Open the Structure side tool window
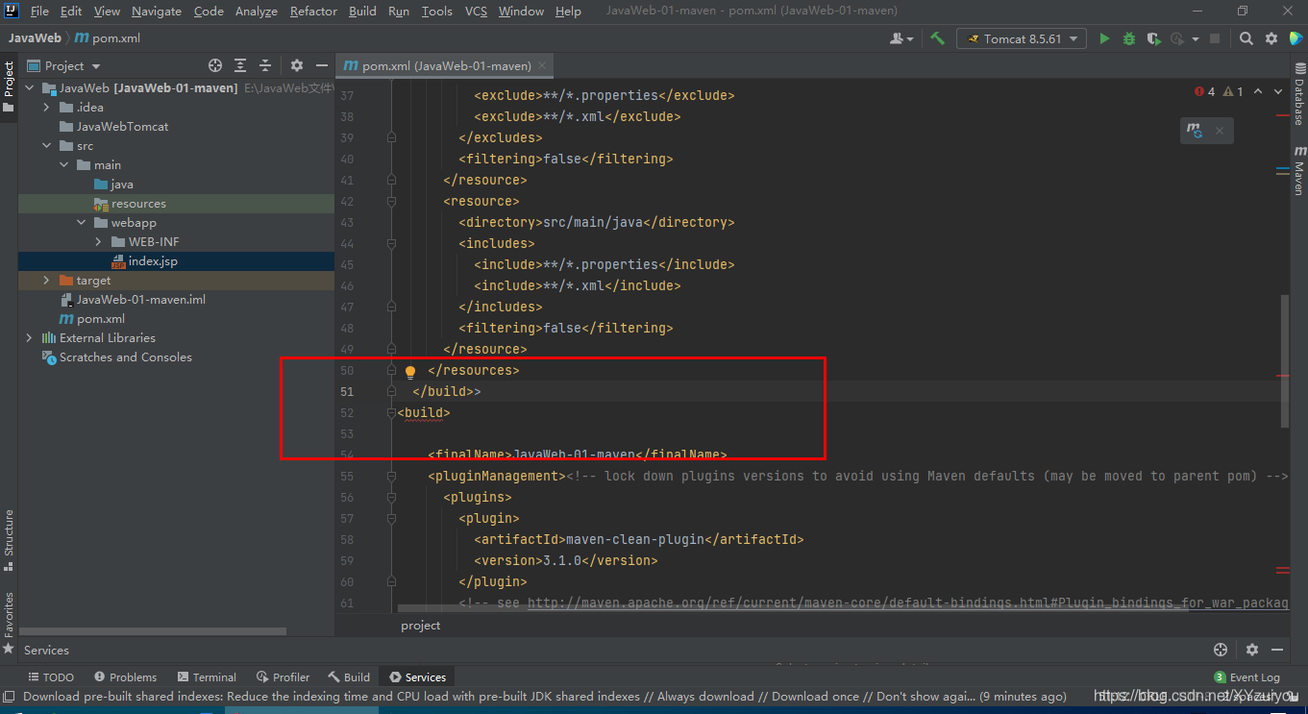 click(9, 540)
